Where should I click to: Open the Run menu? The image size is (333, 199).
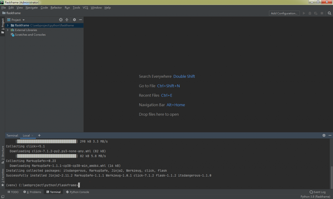pos(67,8)
